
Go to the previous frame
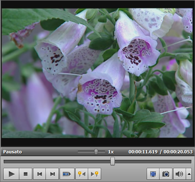point(39,174)
